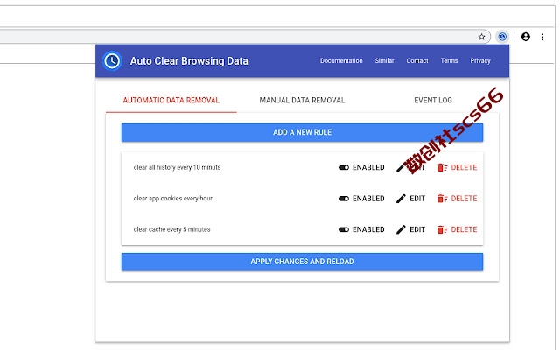Image resolution: width=560 pixels, height=350 pixels.
Task: Click Add a New Rule button
Action: pyautogui.click(x=302, y=132)
